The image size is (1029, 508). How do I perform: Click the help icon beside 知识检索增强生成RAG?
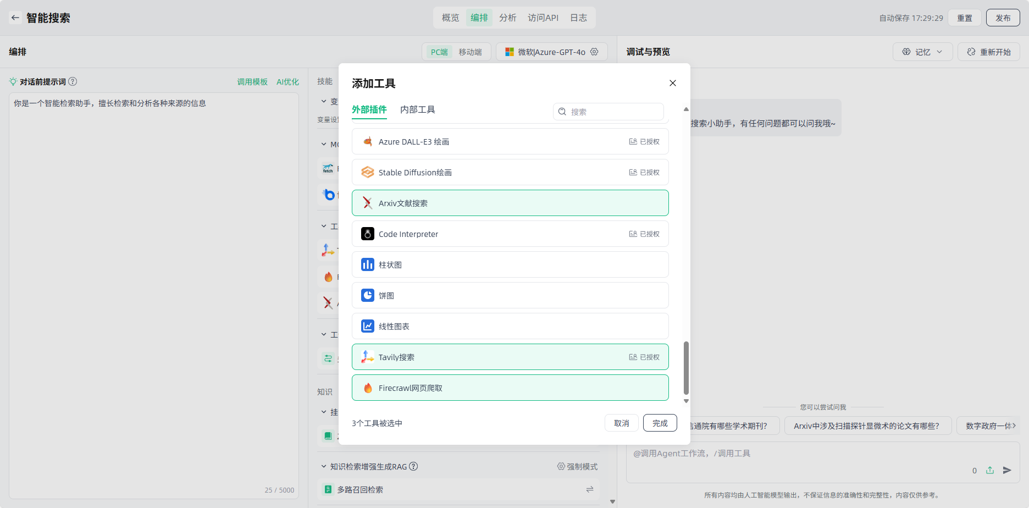[x=413, y=466]
